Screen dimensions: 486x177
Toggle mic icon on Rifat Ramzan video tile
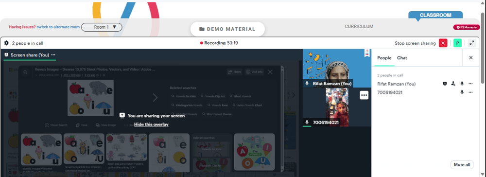(x=307, y=83)
